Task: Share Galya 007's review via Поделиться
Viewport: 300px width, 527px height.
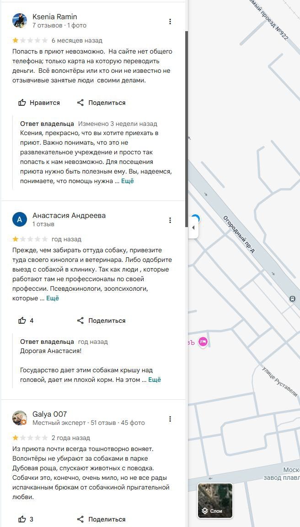Action: coord(101,519)
